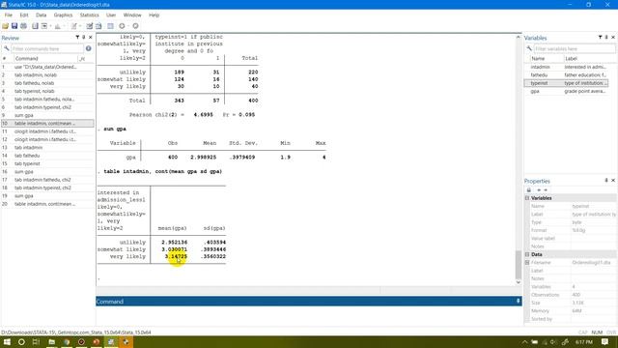Viewport: 618px width, 348px height.
Task: Open the Data menu
Action: [x=41, y=15]
